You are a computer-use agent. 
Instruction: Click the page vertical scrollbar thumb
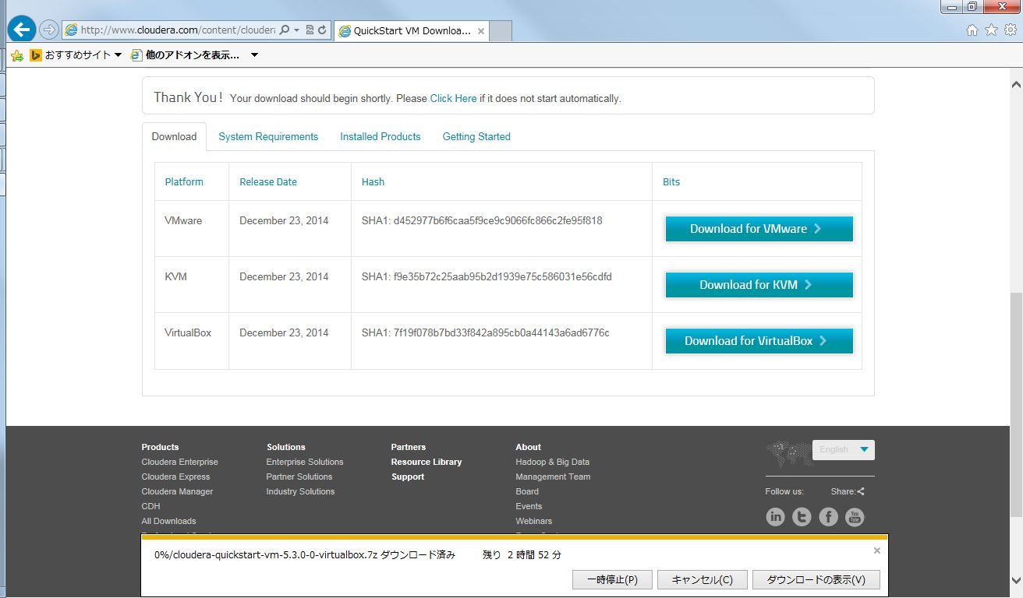(1016, 403)
